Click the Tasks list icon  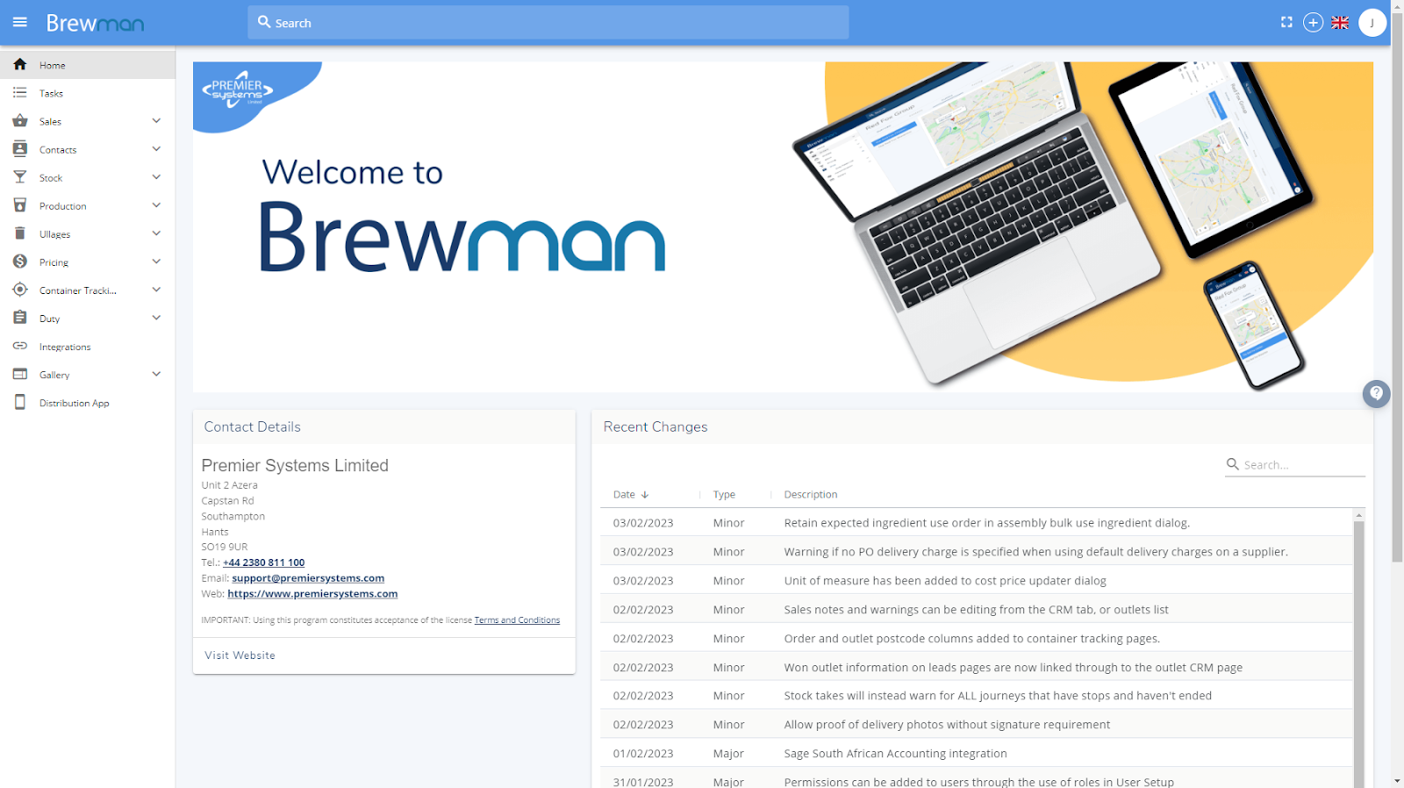[20, 92]
